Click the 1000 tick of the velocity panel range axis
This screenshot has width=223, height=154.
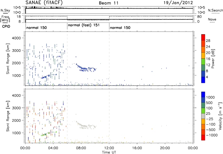[x=16, y=133]
